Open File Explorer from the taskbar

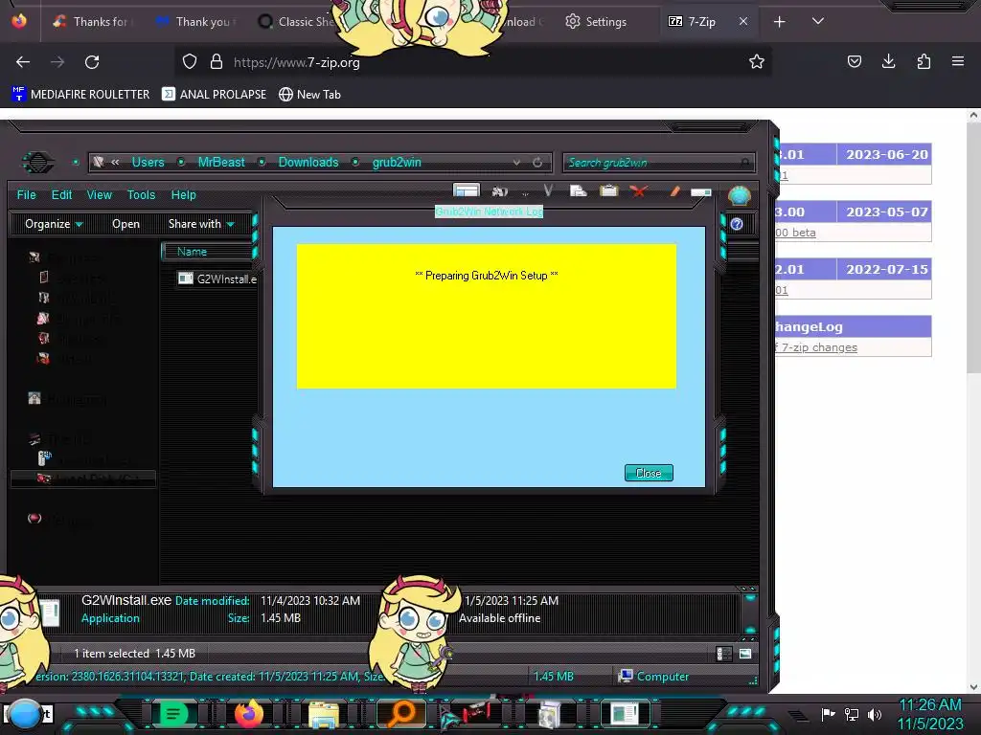(x=324, y=715)
